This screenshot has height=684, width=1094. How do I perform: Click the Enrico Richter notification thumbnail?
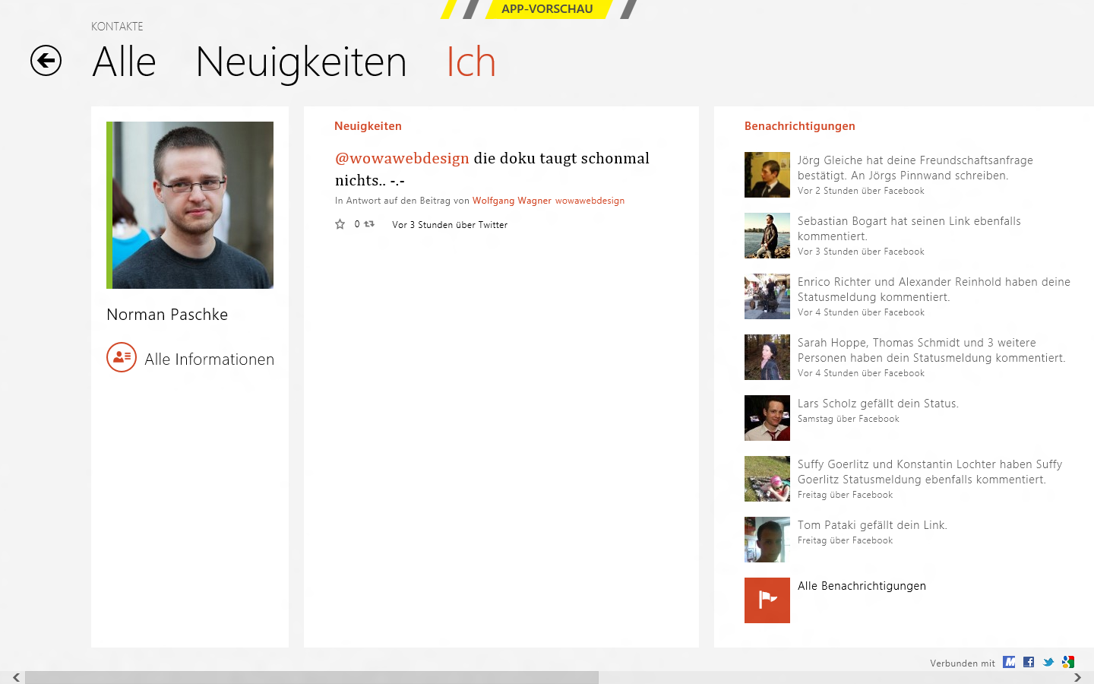(x=767, y=296)
